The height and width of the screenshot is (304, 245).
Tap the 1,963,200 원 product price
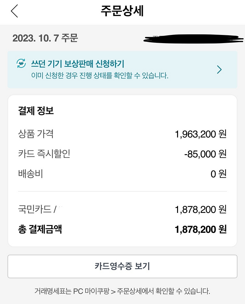(x=201, y=134)
